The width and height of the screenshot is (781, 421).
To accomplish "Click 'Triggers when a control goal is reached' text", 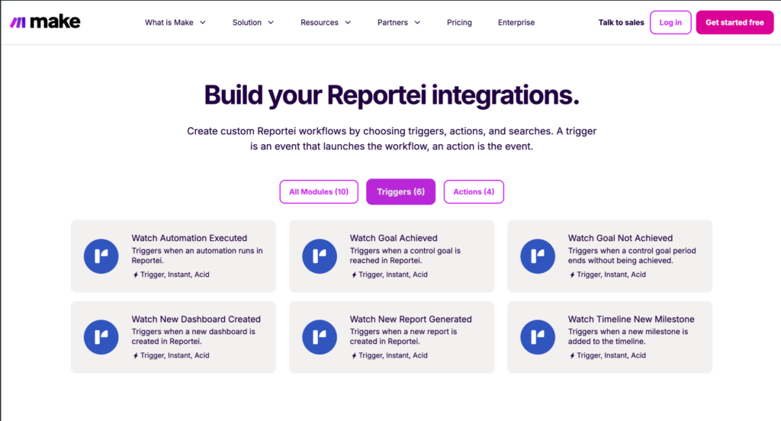I will coord(405,255).
